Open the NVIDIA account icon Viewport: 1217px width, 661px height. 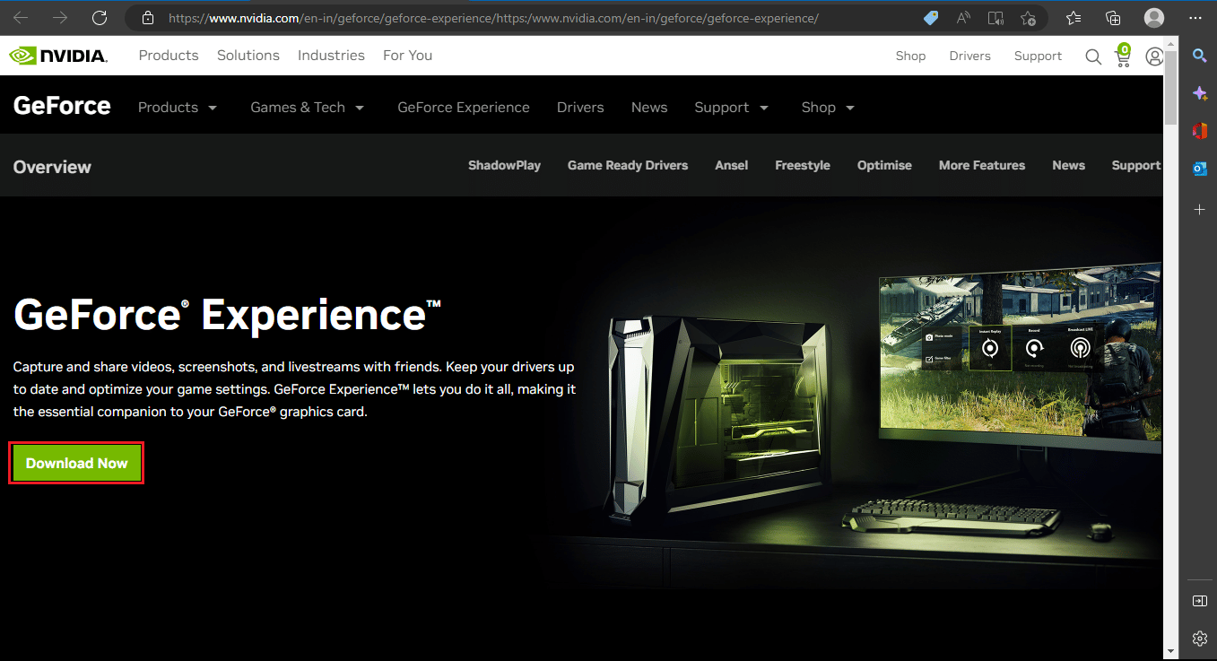tap(1154, 56)
